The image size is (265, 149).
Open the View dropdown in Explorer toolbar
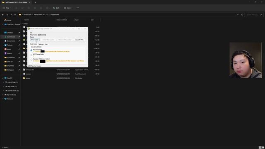[68, 8]
